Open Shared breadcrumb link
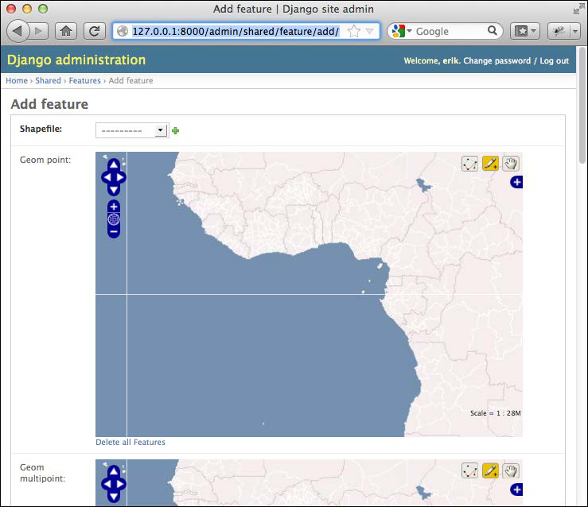The image size is (588, 507). tap(48, 80)
